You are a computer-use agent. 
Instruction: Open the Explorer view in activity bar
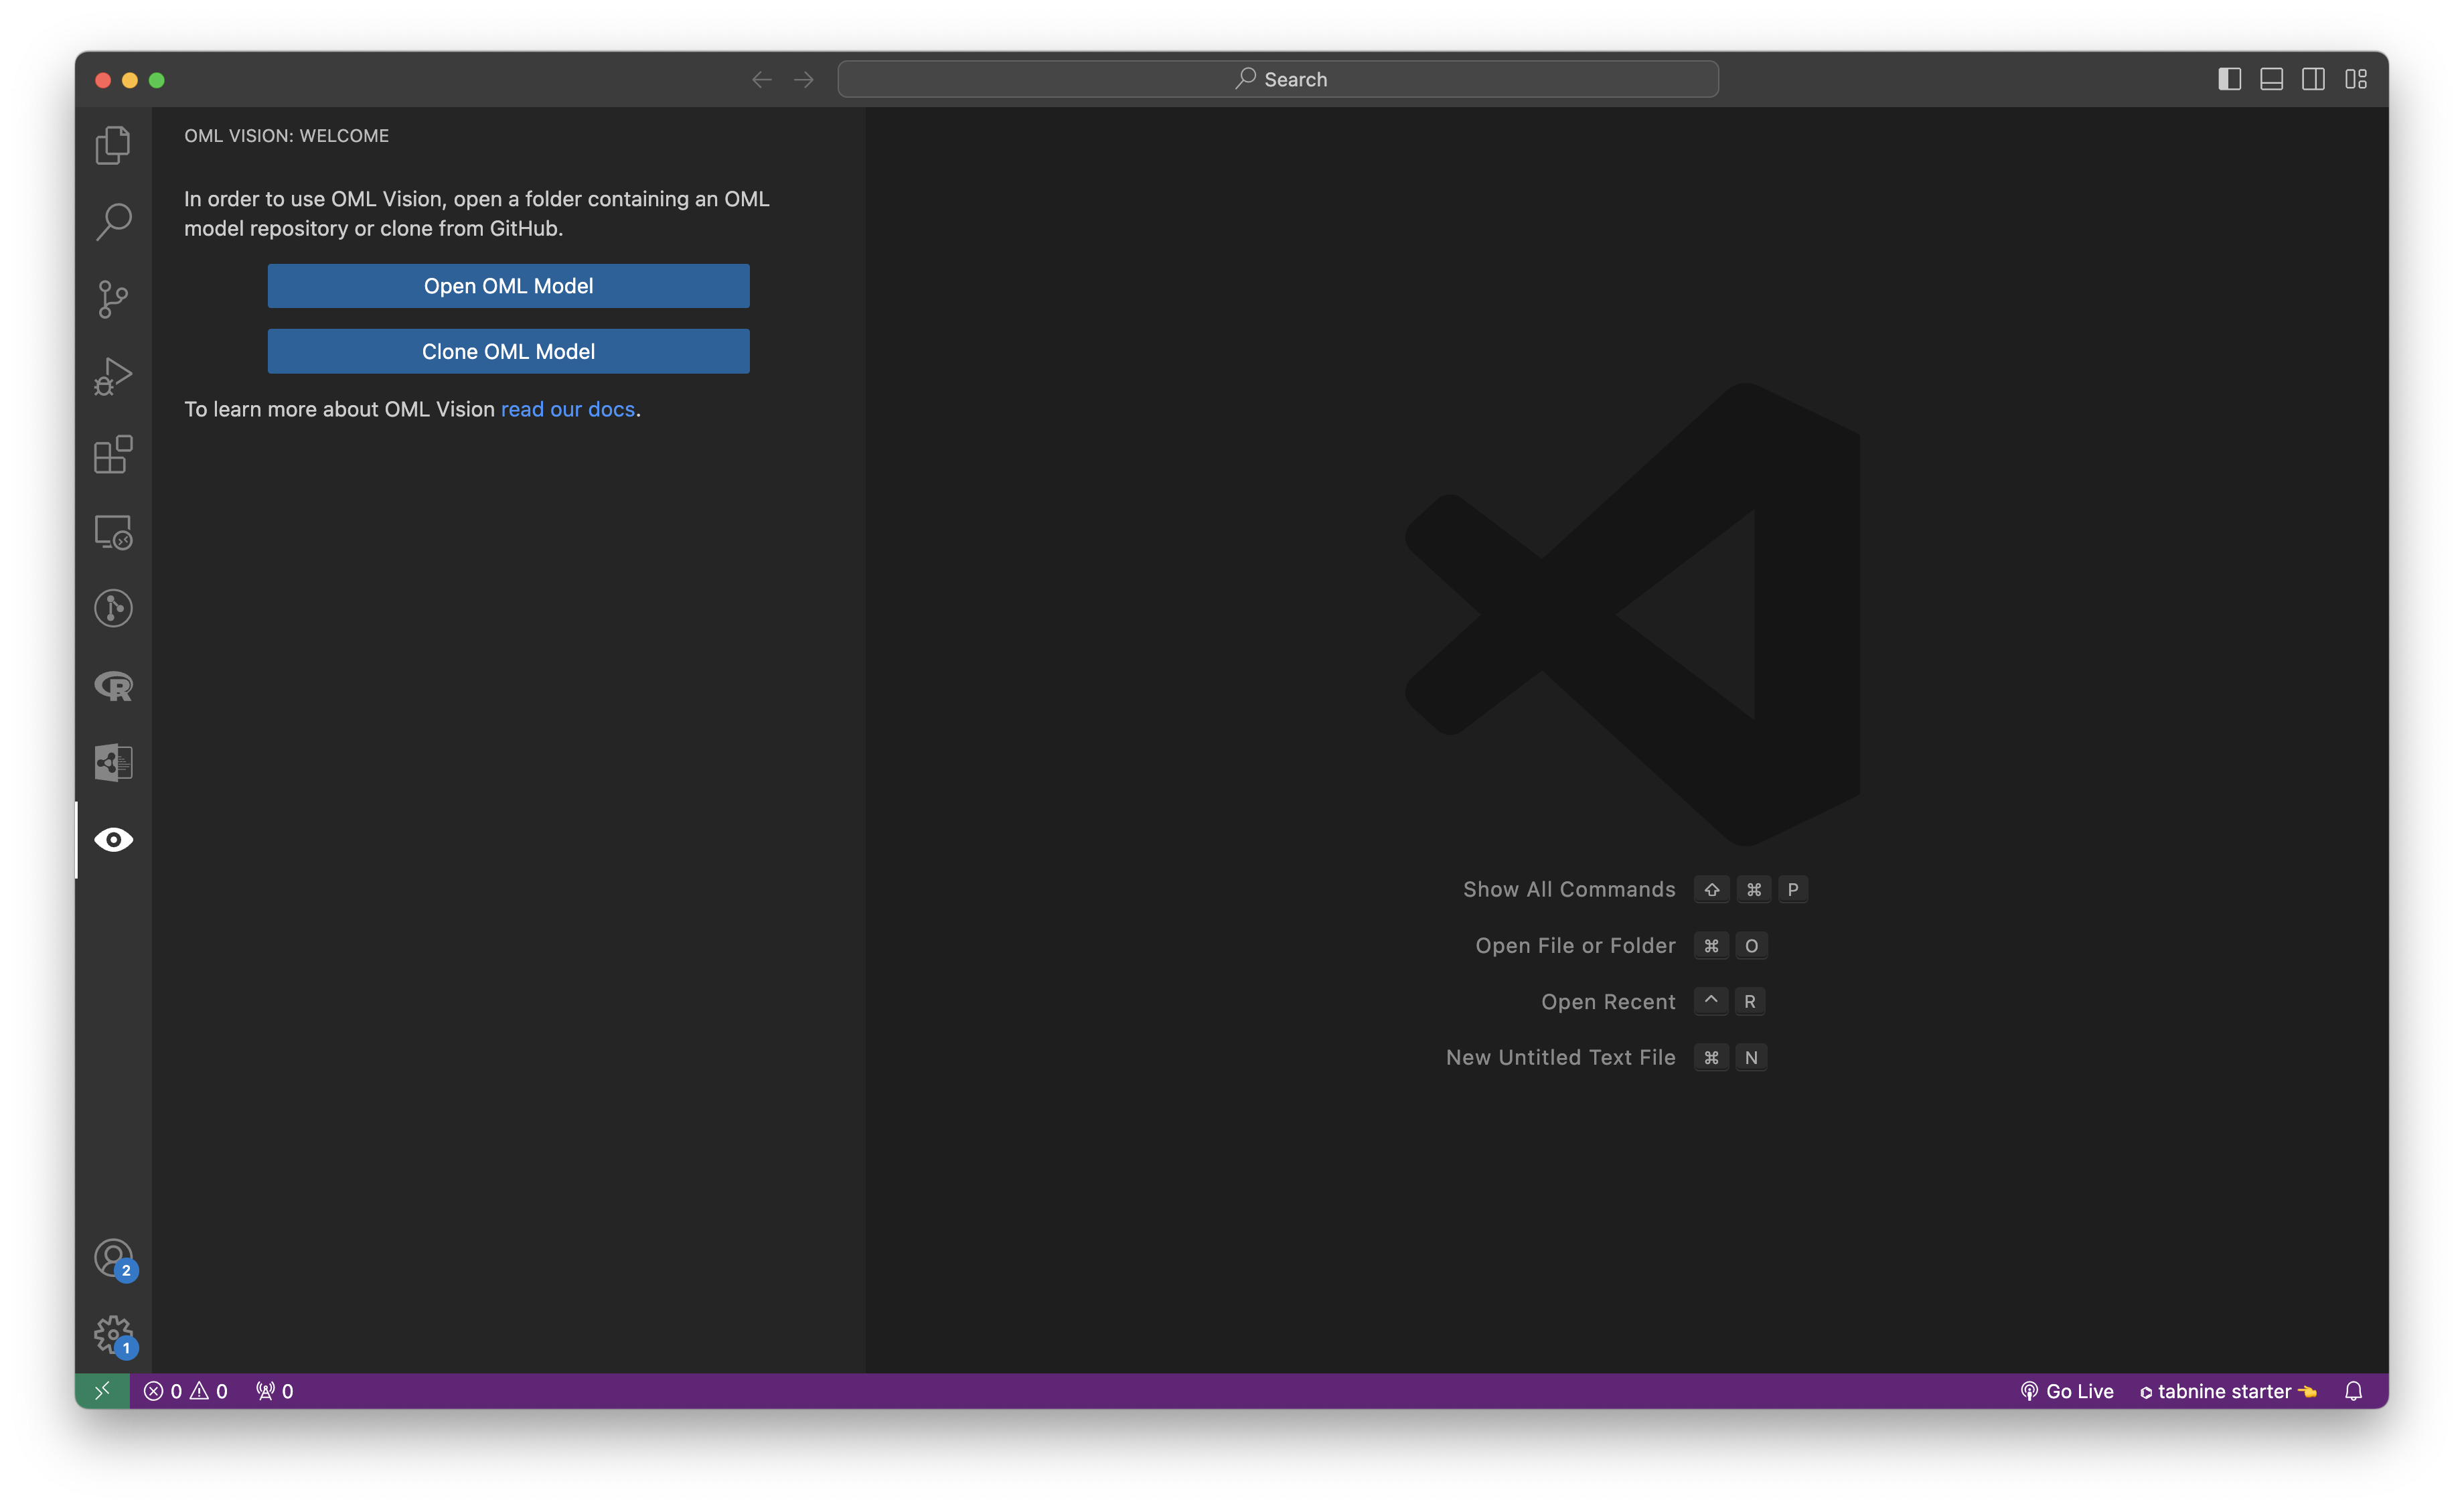113,145
